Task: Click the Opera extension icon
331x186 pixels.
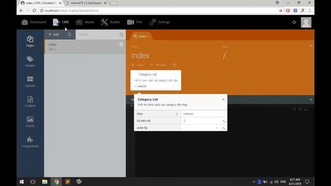Action: tap(288, 10)
